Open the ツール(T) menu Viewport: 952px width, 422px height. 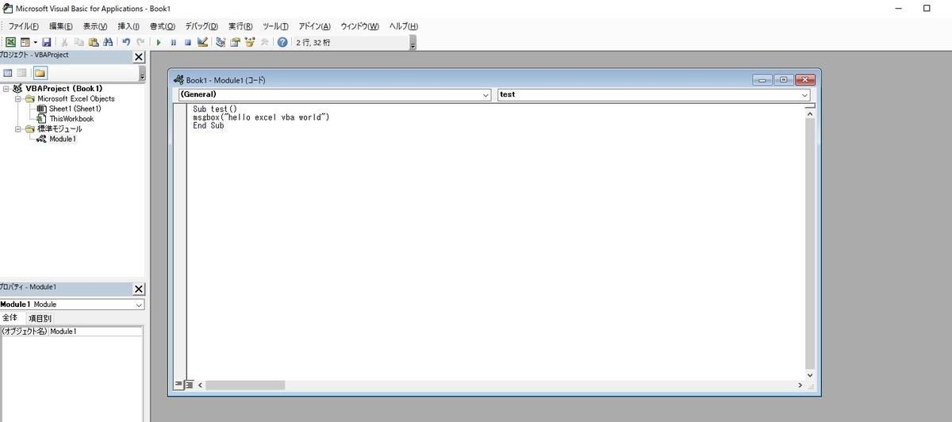tap(275, 26)
